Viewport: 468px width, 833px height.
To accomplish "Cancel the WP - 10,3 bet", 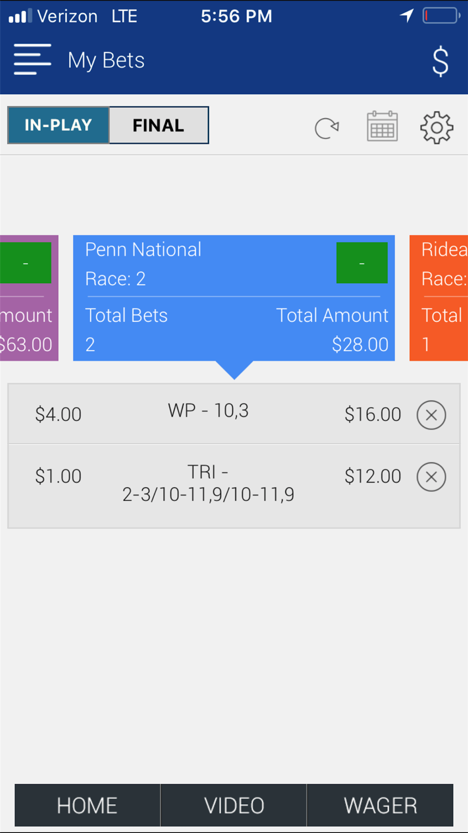I will [x=431, y=415].
